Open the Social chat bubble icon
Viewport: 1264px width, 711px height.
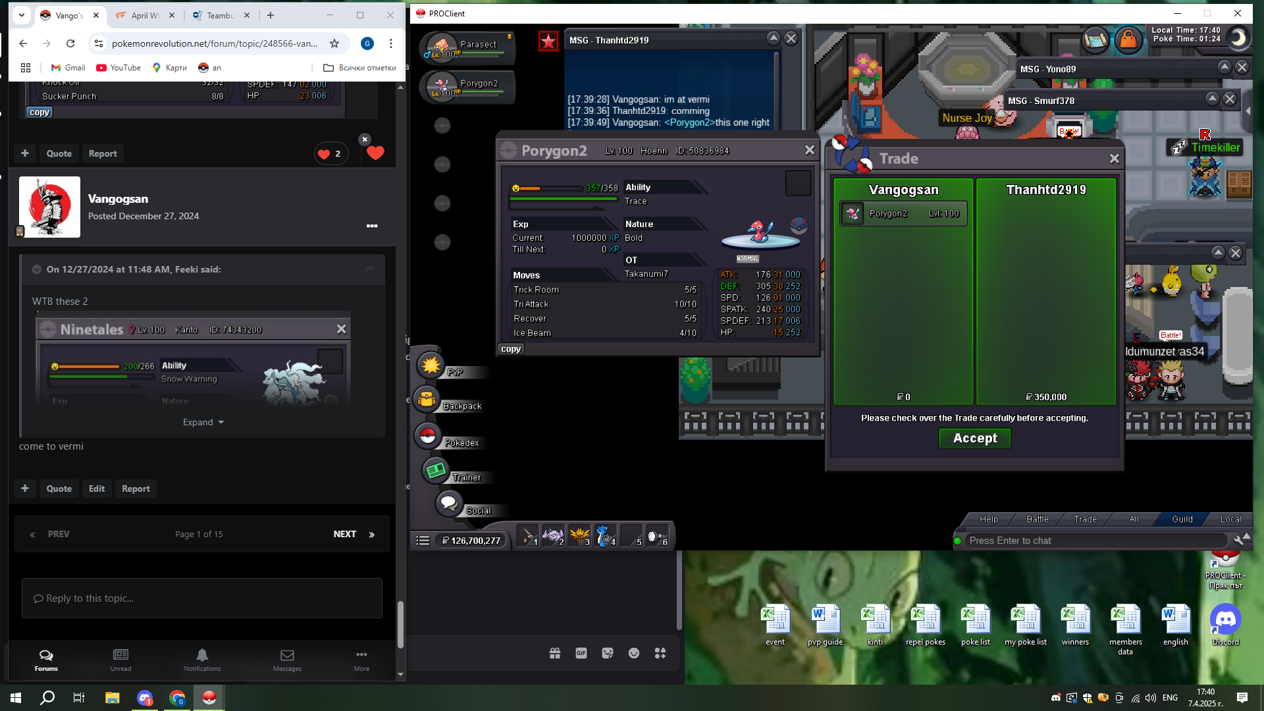[449, 504]
